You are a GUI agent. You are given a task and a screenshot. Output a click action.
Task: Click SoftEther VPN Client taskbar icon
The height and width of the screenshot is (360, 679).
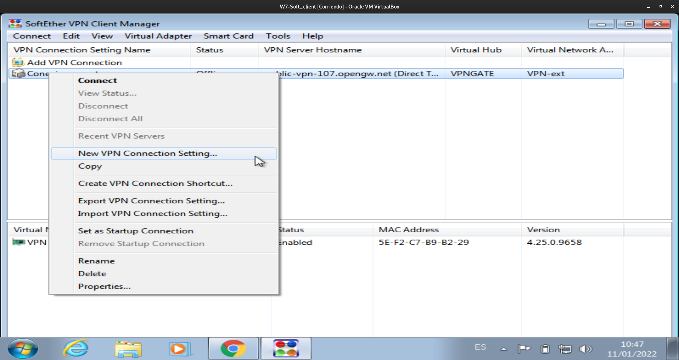pos(286,349)
